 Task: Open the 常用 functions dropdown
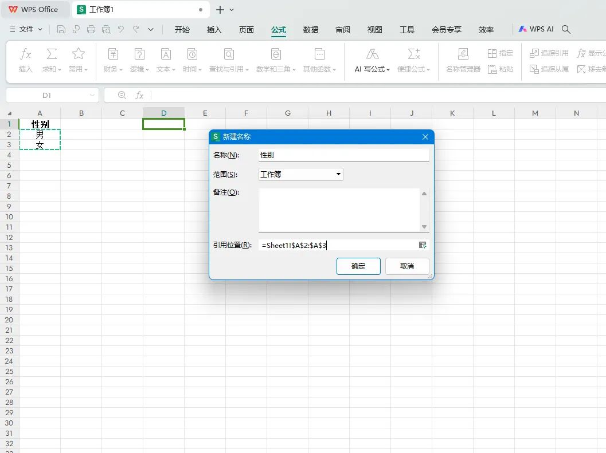pyautogui.click(x=78, y=61)
